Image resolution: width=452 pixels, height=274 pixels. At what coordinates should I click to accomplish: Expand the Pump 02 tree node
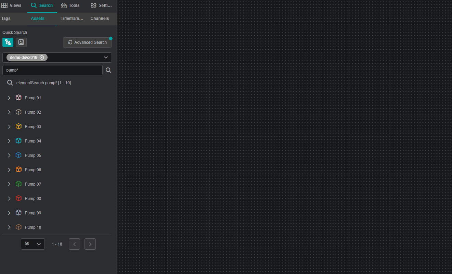click(9, 112)
